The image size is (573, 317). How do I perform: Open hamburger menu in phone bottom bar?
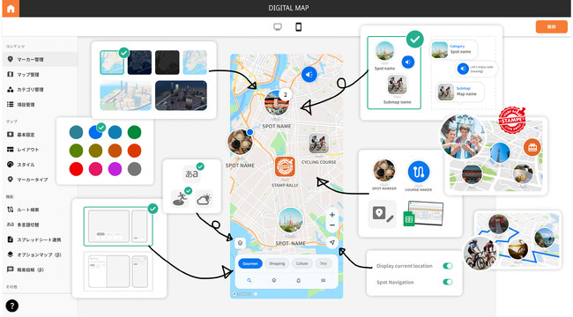pos(323,281)
